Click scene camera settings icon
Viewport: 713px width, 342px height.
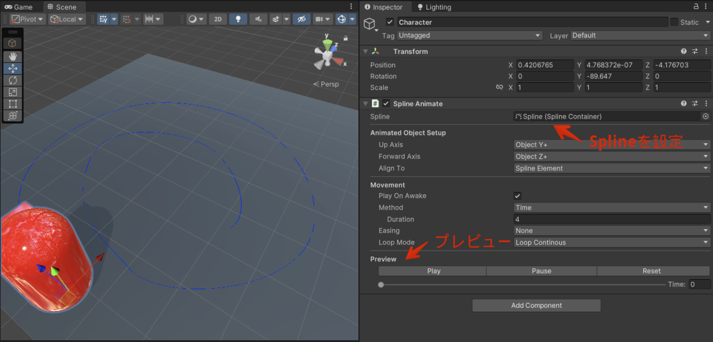[320, 19]
